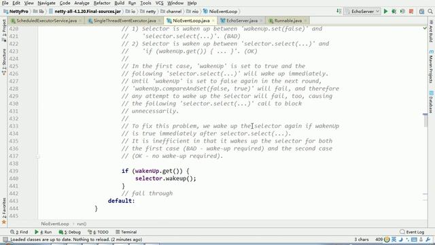This screenshot has height=245, width=435.
Task: Switch to EchoServer.java tab
Action: (242, 20)
